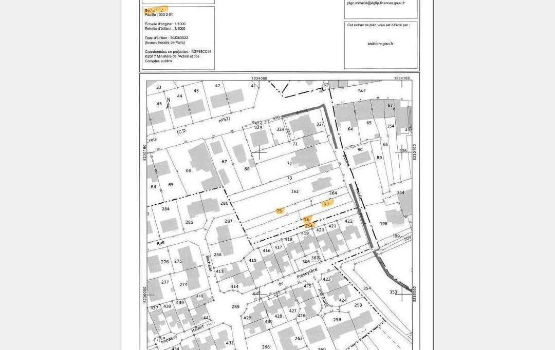Screen dimensions: 555x350
Task: Click parcel number 414
Action: click(x=234, y=287)
